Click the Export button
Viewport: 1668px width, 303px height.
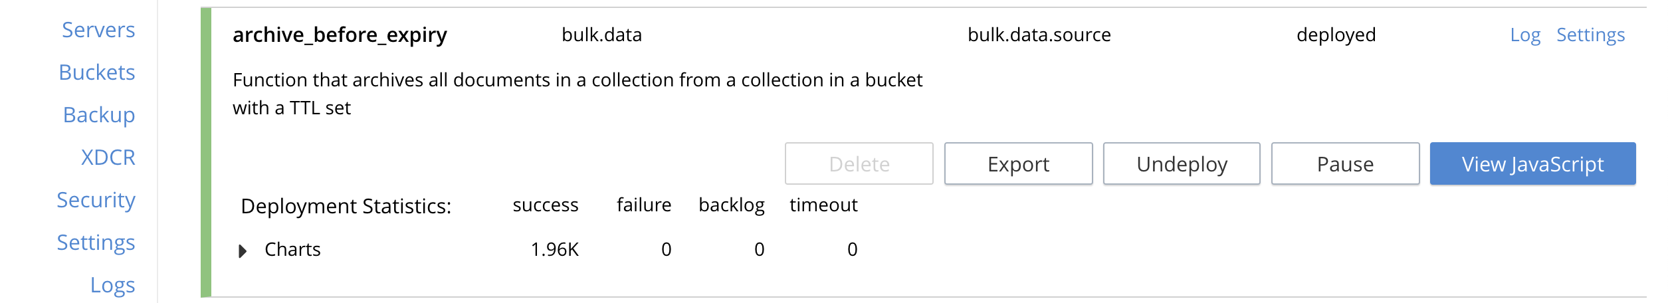[x=1018, y=163]
